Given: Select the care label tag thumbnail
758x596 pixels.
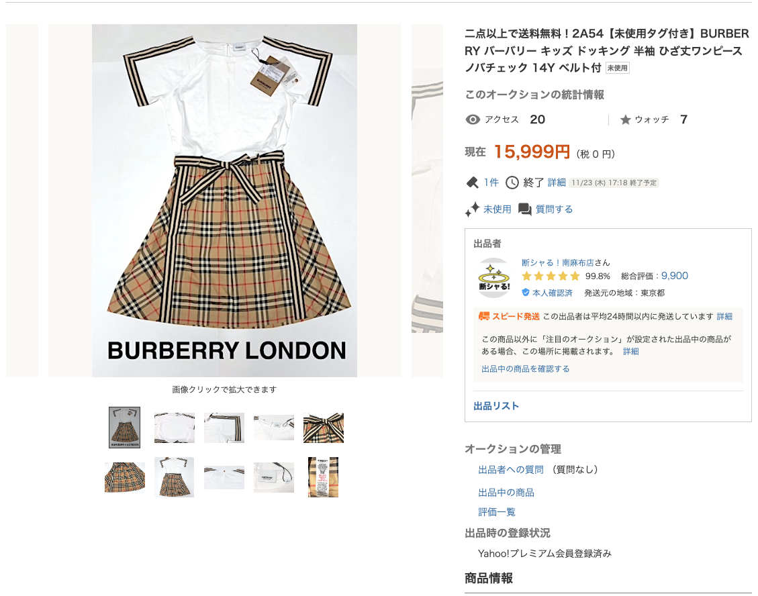Looking at the screenshot, I should coord(324,477).
